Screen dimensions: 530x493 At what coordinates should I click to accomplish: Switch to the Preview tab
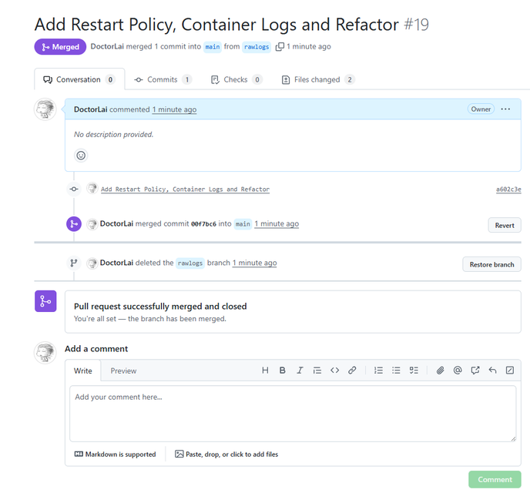point(123,371)
